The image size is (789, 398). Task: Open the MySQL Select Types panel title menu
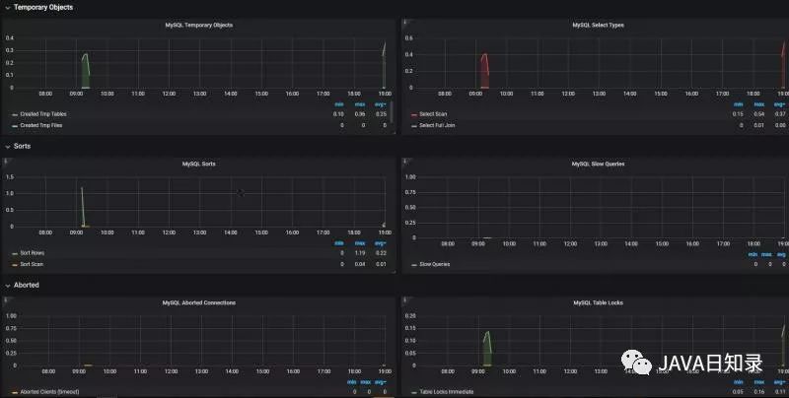[x=598, y=25]
